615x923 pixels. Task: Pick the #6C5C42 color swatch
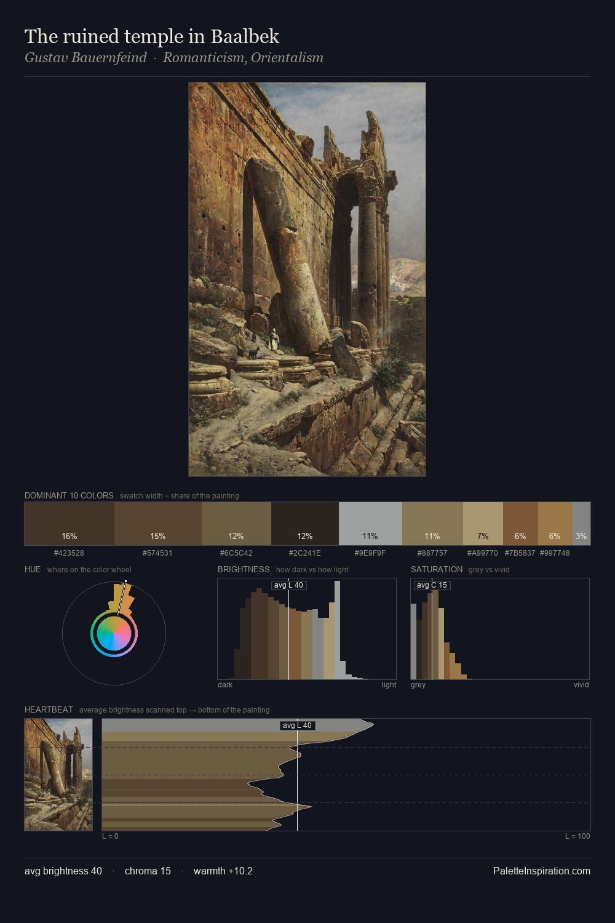236,524
